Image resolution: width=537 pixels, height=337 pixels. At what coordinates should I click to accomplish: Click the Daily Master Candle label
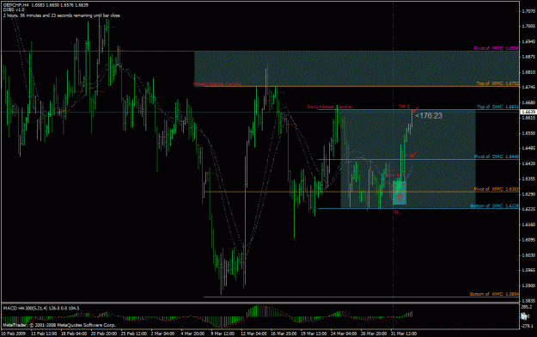(x=329, y=107)
